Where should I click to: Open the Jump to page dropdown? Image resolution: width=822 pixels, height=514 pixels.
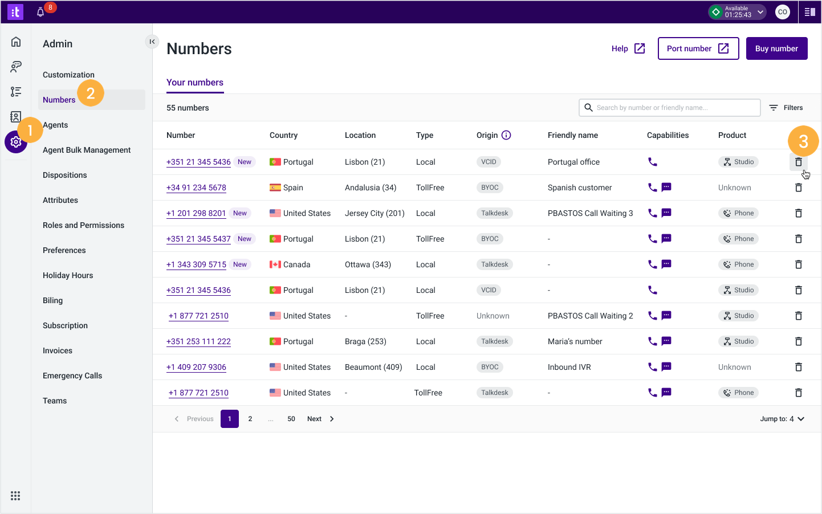click(x=782, y=419)
